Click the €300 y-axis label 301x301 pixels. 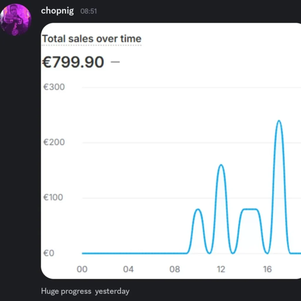tap(54, 87)
